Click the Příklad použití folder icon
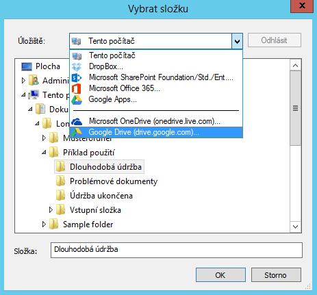Screen dimensions: 317x295 54,152
